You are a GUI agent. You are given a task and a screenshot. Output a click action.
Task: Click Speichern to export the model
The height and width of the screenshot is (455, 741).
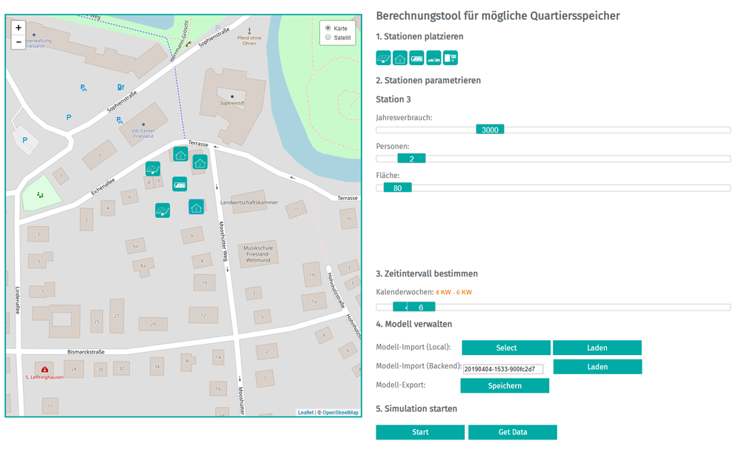[505, 386]
